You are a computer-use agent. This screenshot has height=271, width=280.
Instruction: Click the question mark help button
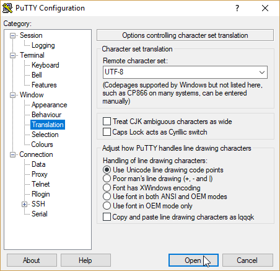[x=237, y=8]
